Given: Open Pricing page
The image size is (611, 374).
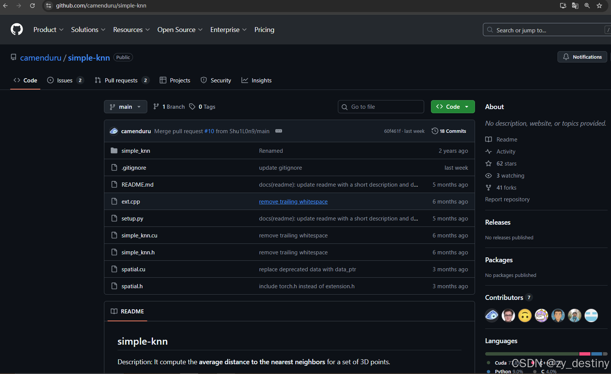Looking at the screenshot, I should (x=264, y=30).
